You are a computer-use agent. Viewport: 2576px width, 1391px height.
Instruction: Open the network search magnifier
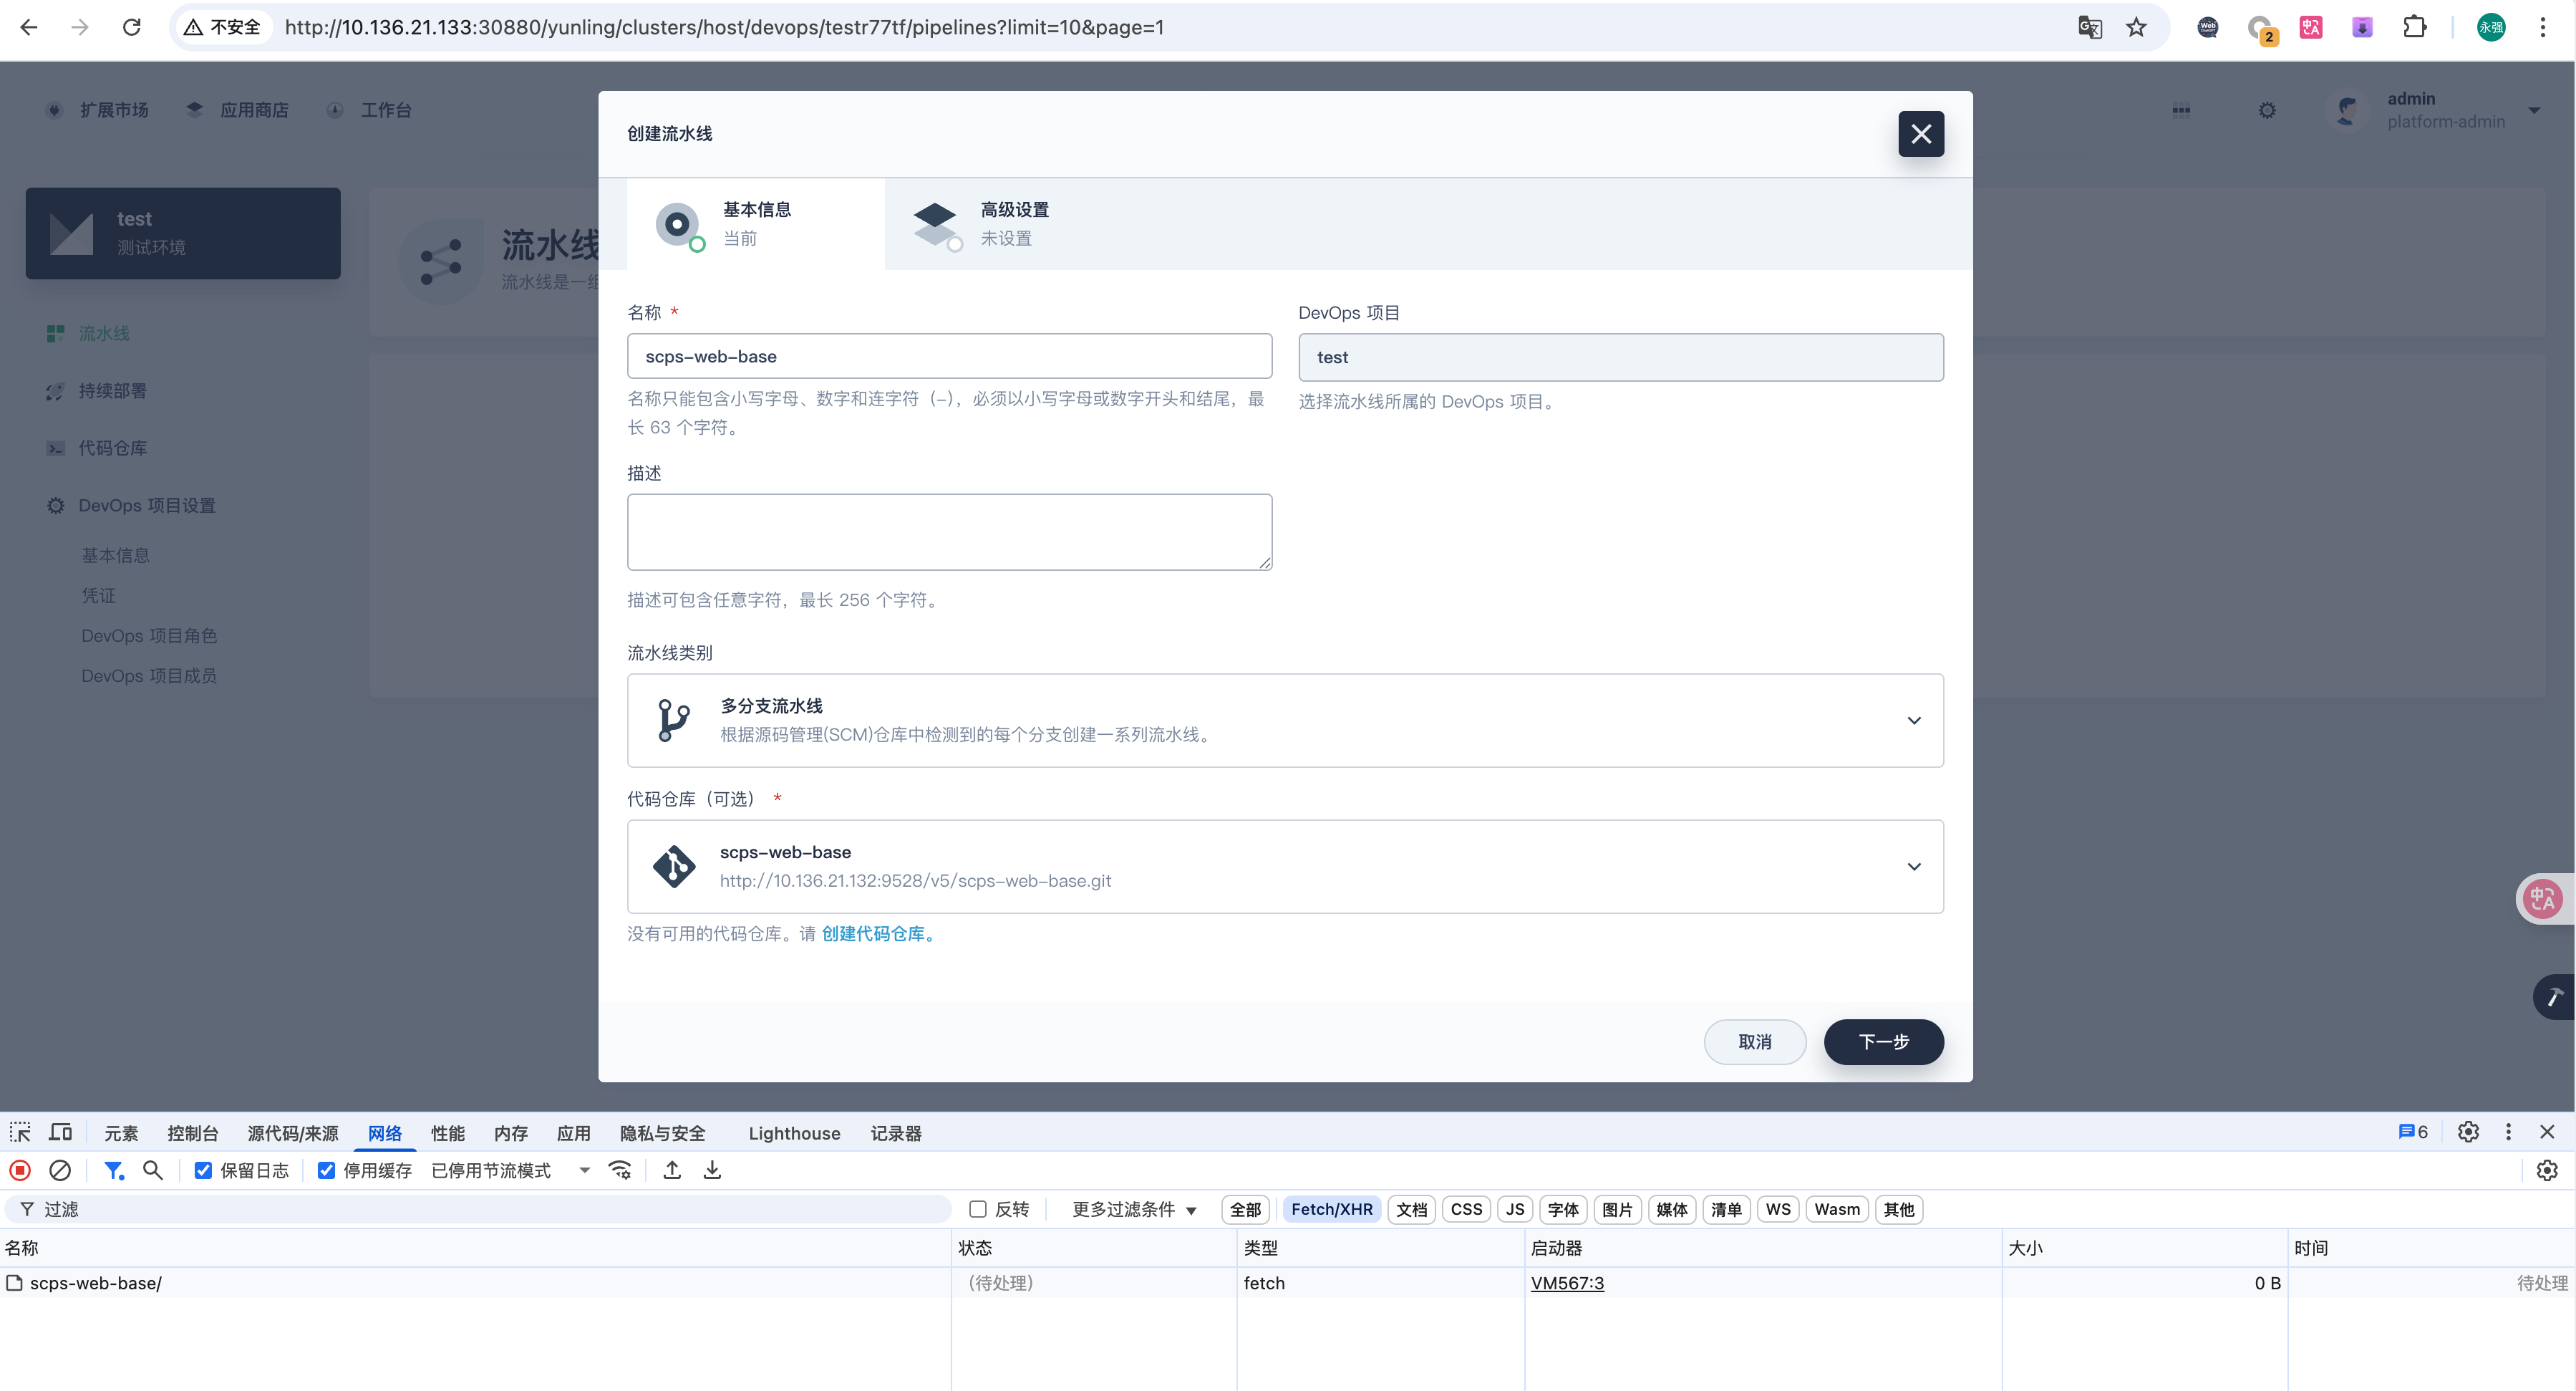[153, 1170]
